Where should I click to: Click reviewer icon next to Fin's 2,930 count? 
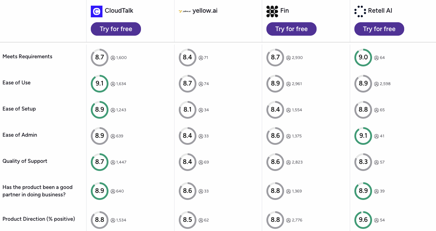click(x=289, y=58)
